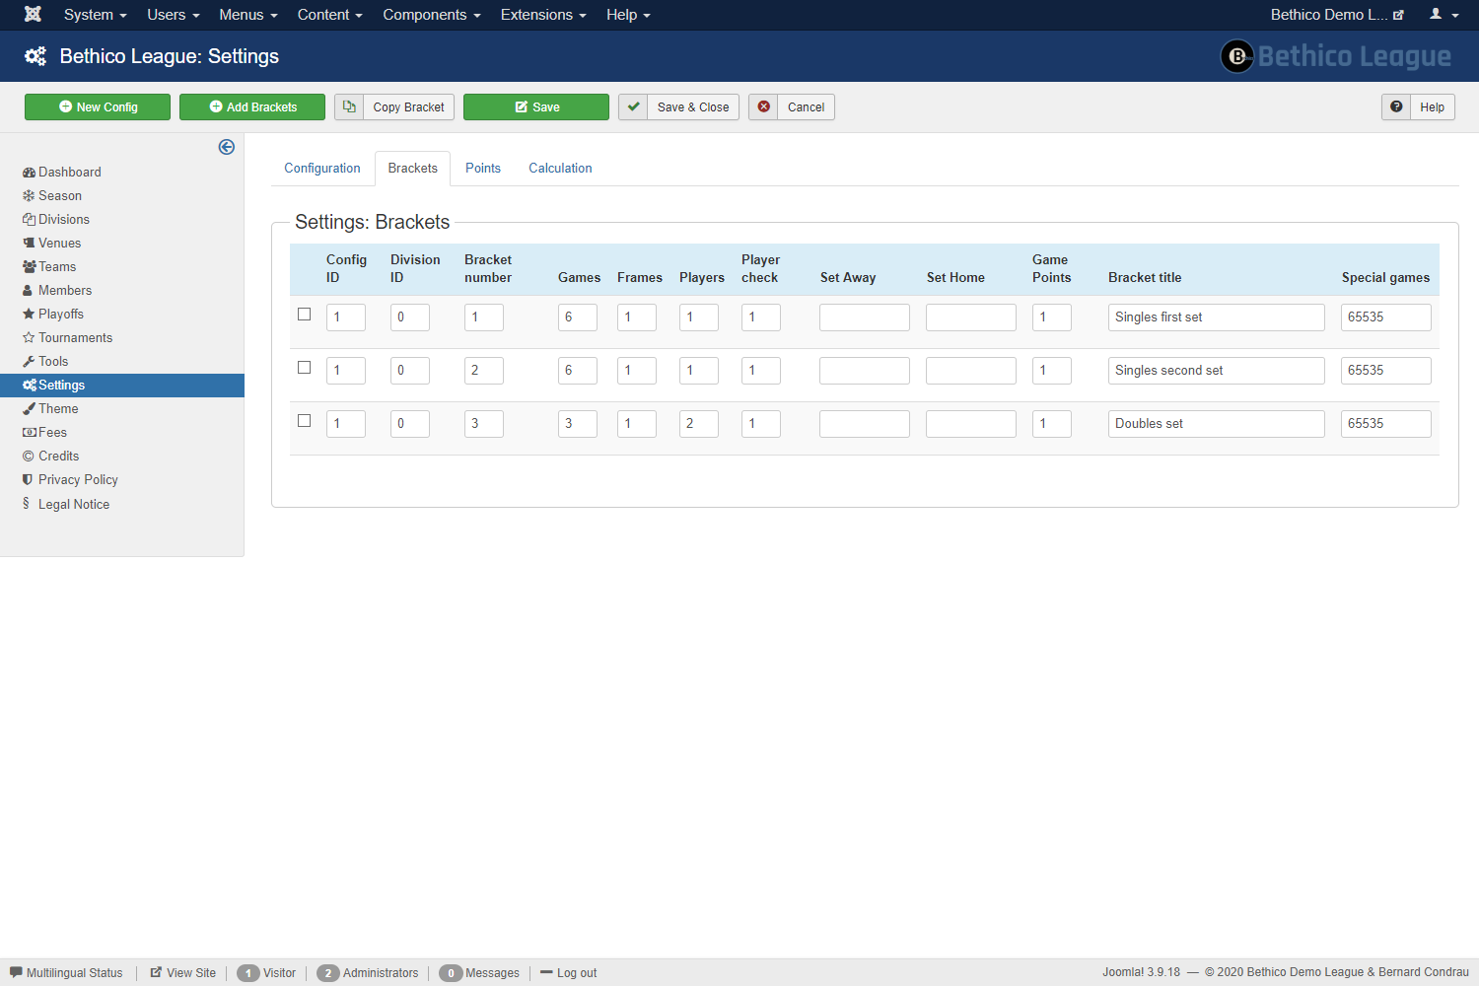The height and width of the screenshot is (986, 1479).
Task: Select the Singles first set row checkbox
Action: click(x=305, y=315)
